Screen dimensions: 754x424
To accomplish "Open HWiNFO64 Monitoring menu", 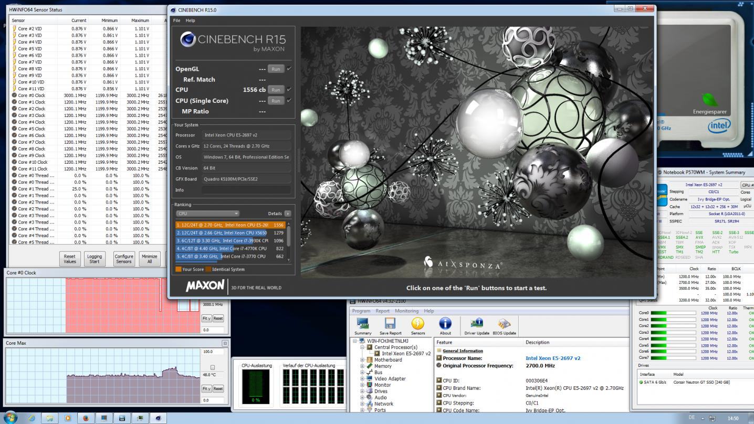I will 407,311.
